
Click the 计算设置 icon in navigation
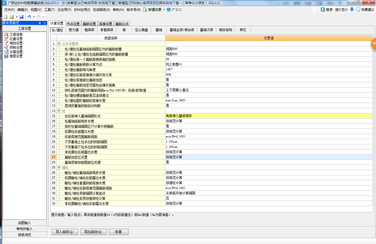[x=6, y=52]
